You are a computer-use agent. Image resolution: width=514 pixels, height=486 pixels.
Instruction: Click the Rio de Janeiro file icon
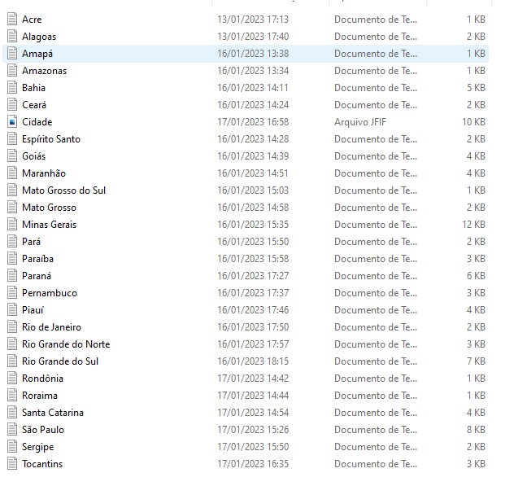(12, 327)
